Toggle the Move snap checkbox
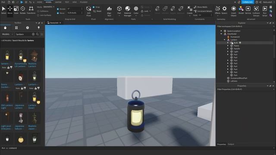The image size is (276, 155). pyautogui.click(x=58, y=13)
